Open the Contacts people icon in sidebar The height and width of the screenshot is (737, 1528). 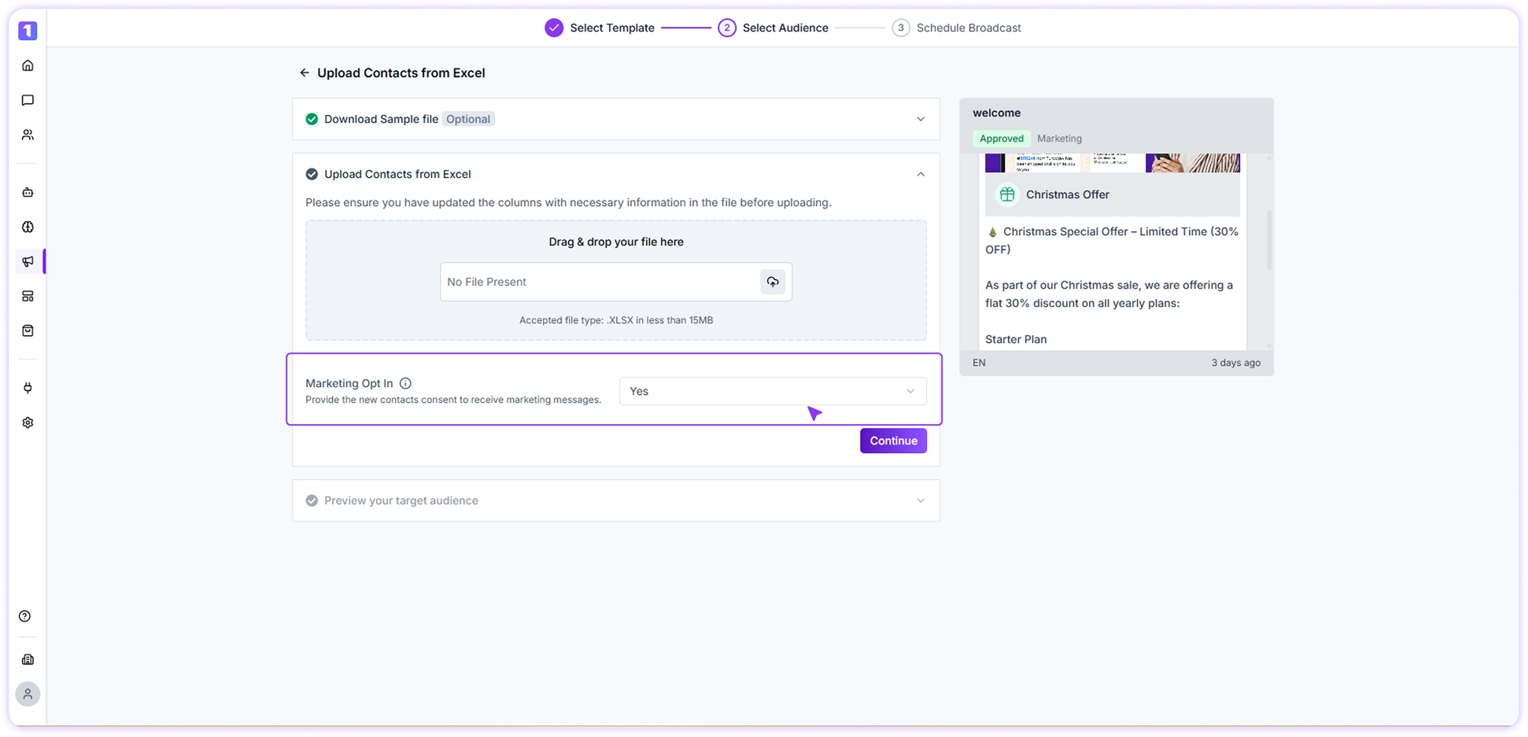tap(28, 135)
